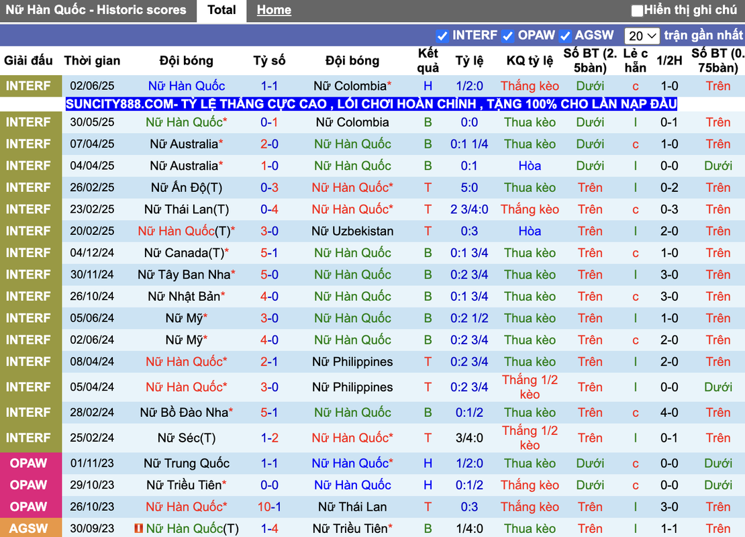745x537 pixels.
Task: Click the 1-0 score on the 04/04/25 row
Action: 269,166
